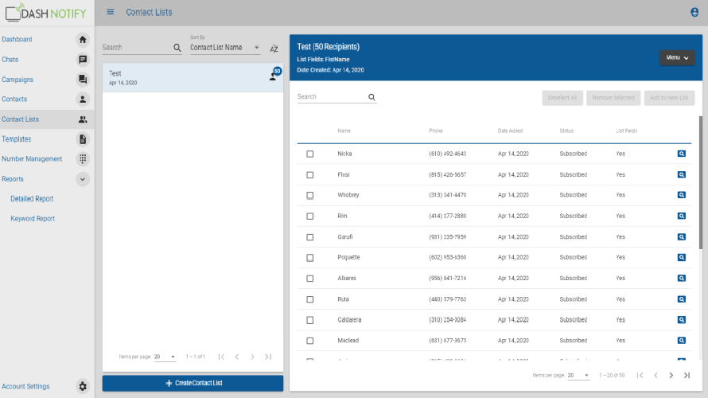The image size is (708, 398).
Task: Click the Dashboard home icon
Action: click(83, 40)
